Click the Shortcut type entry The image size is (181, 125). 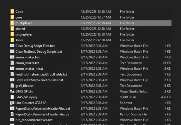point(126,103)
